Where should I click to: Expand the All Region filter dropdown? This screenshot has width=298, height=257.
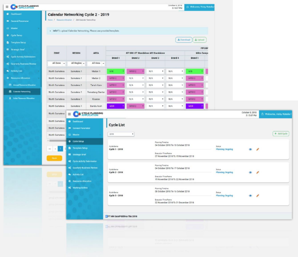[x=76, y=63]
